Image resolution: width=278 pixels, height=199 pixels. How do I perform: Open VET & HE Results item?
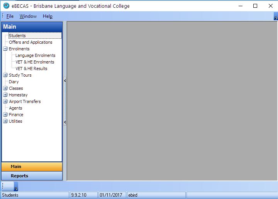(31, 69)
